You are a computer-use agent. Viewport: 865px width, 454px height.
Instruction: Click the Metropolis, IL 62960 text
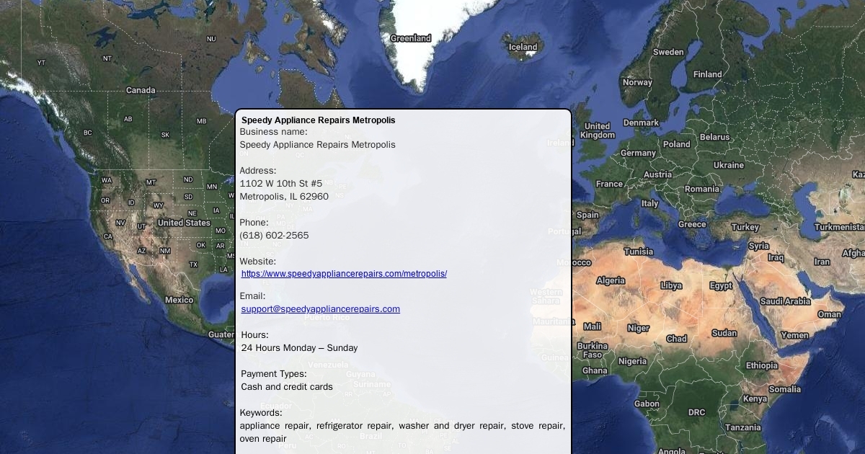[x=283, y=197]
